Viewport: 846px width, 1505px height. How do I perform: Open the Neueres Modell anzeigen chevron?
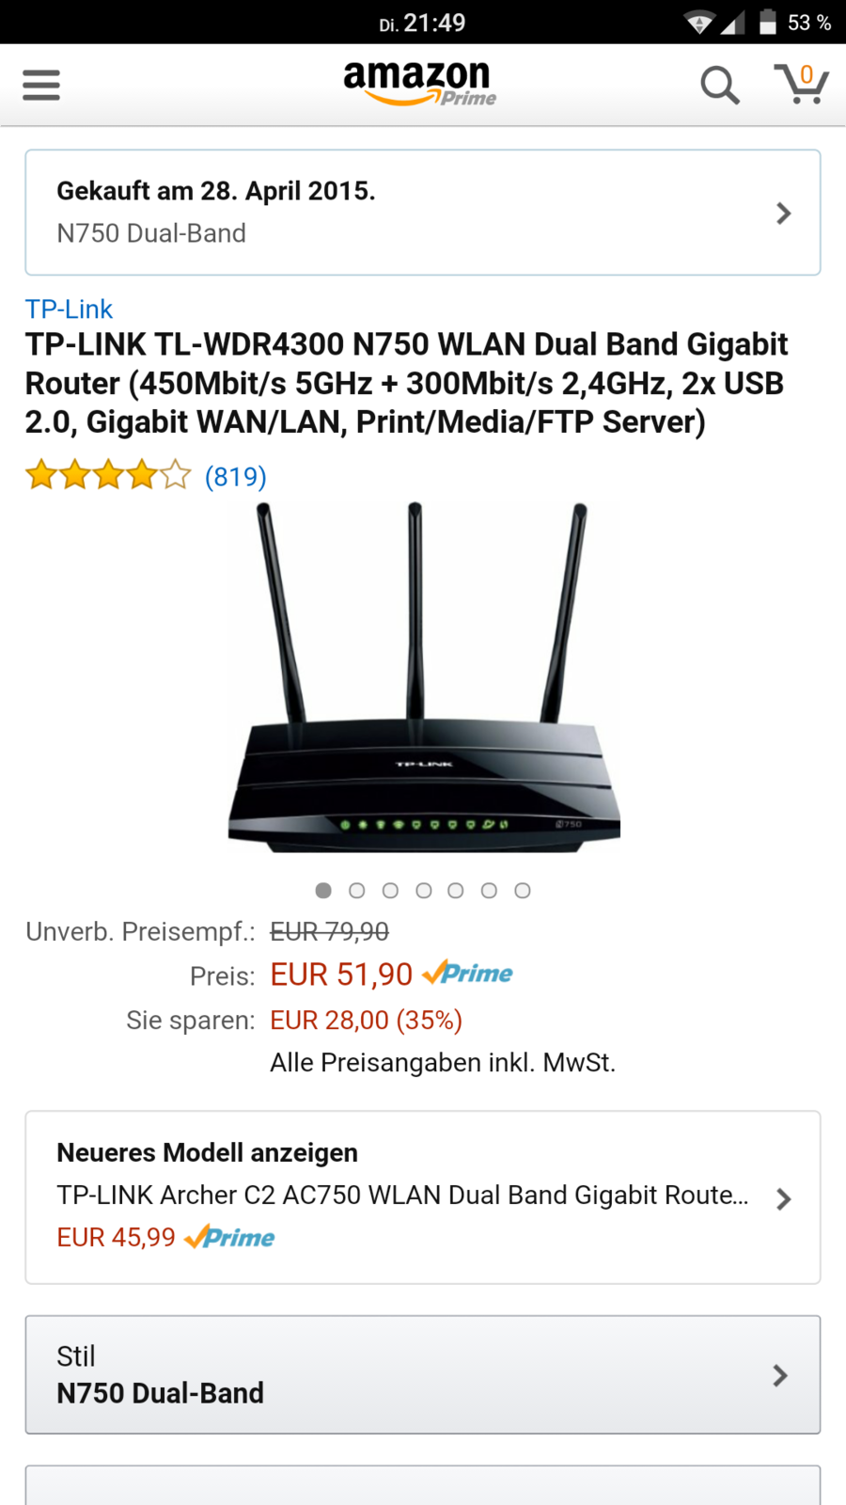783,1198
